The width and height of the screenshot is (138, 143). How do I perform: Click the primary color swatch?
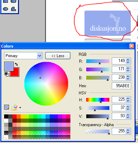coord(9,67)
